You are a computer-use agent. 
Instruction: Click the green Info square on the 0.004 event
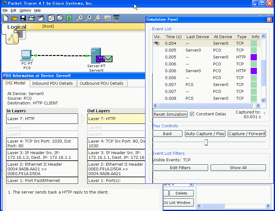tap(254, 43)
